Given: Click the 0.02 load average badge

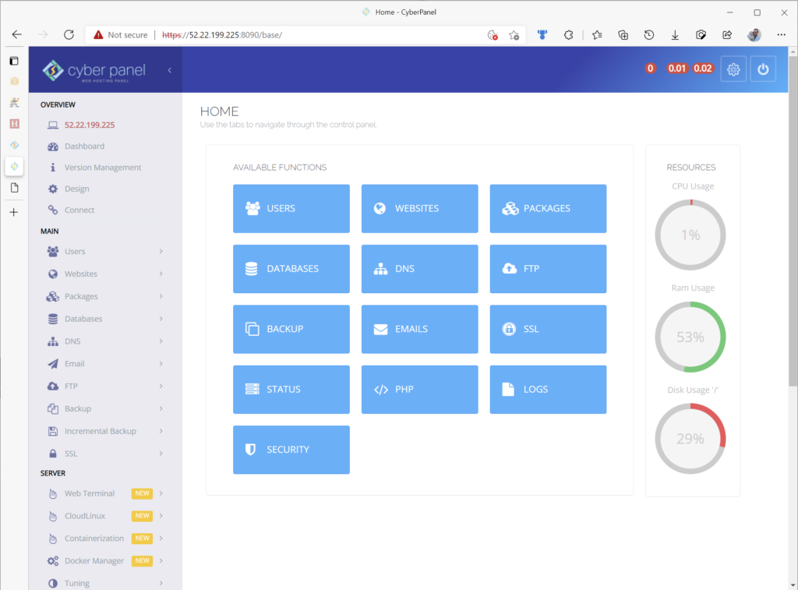Looking at the screenshot, I should click(703, 69).
